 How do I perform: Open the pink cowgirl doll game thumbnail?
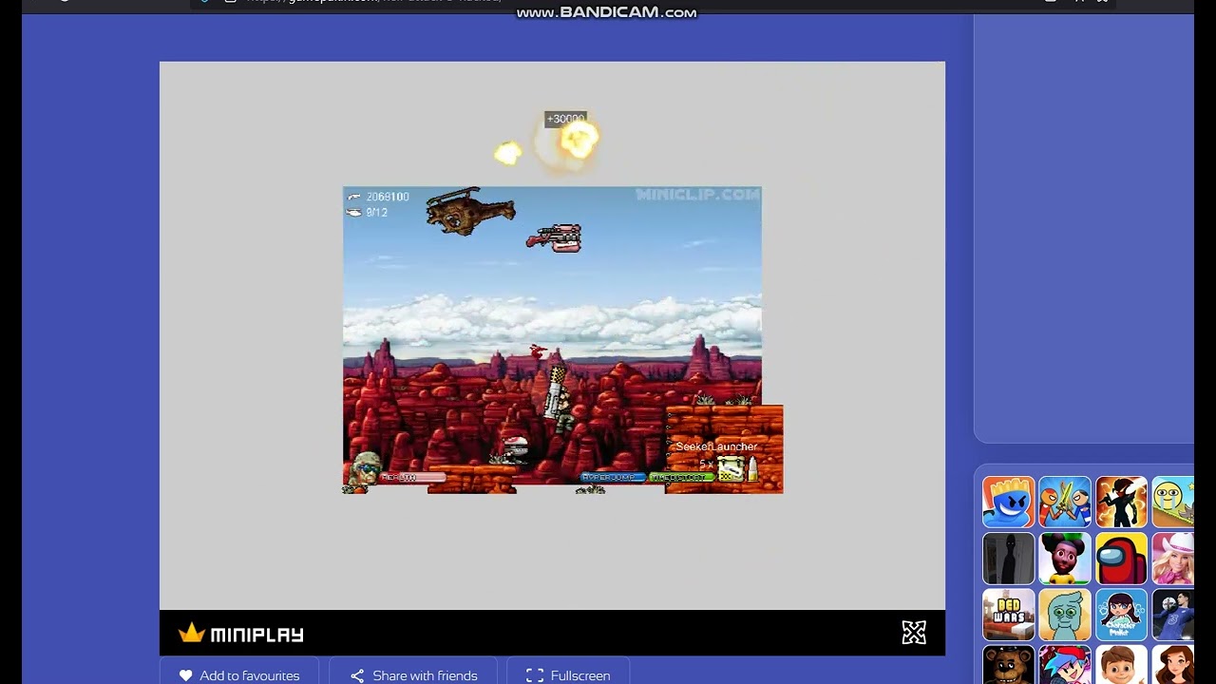click(1172, 559)
